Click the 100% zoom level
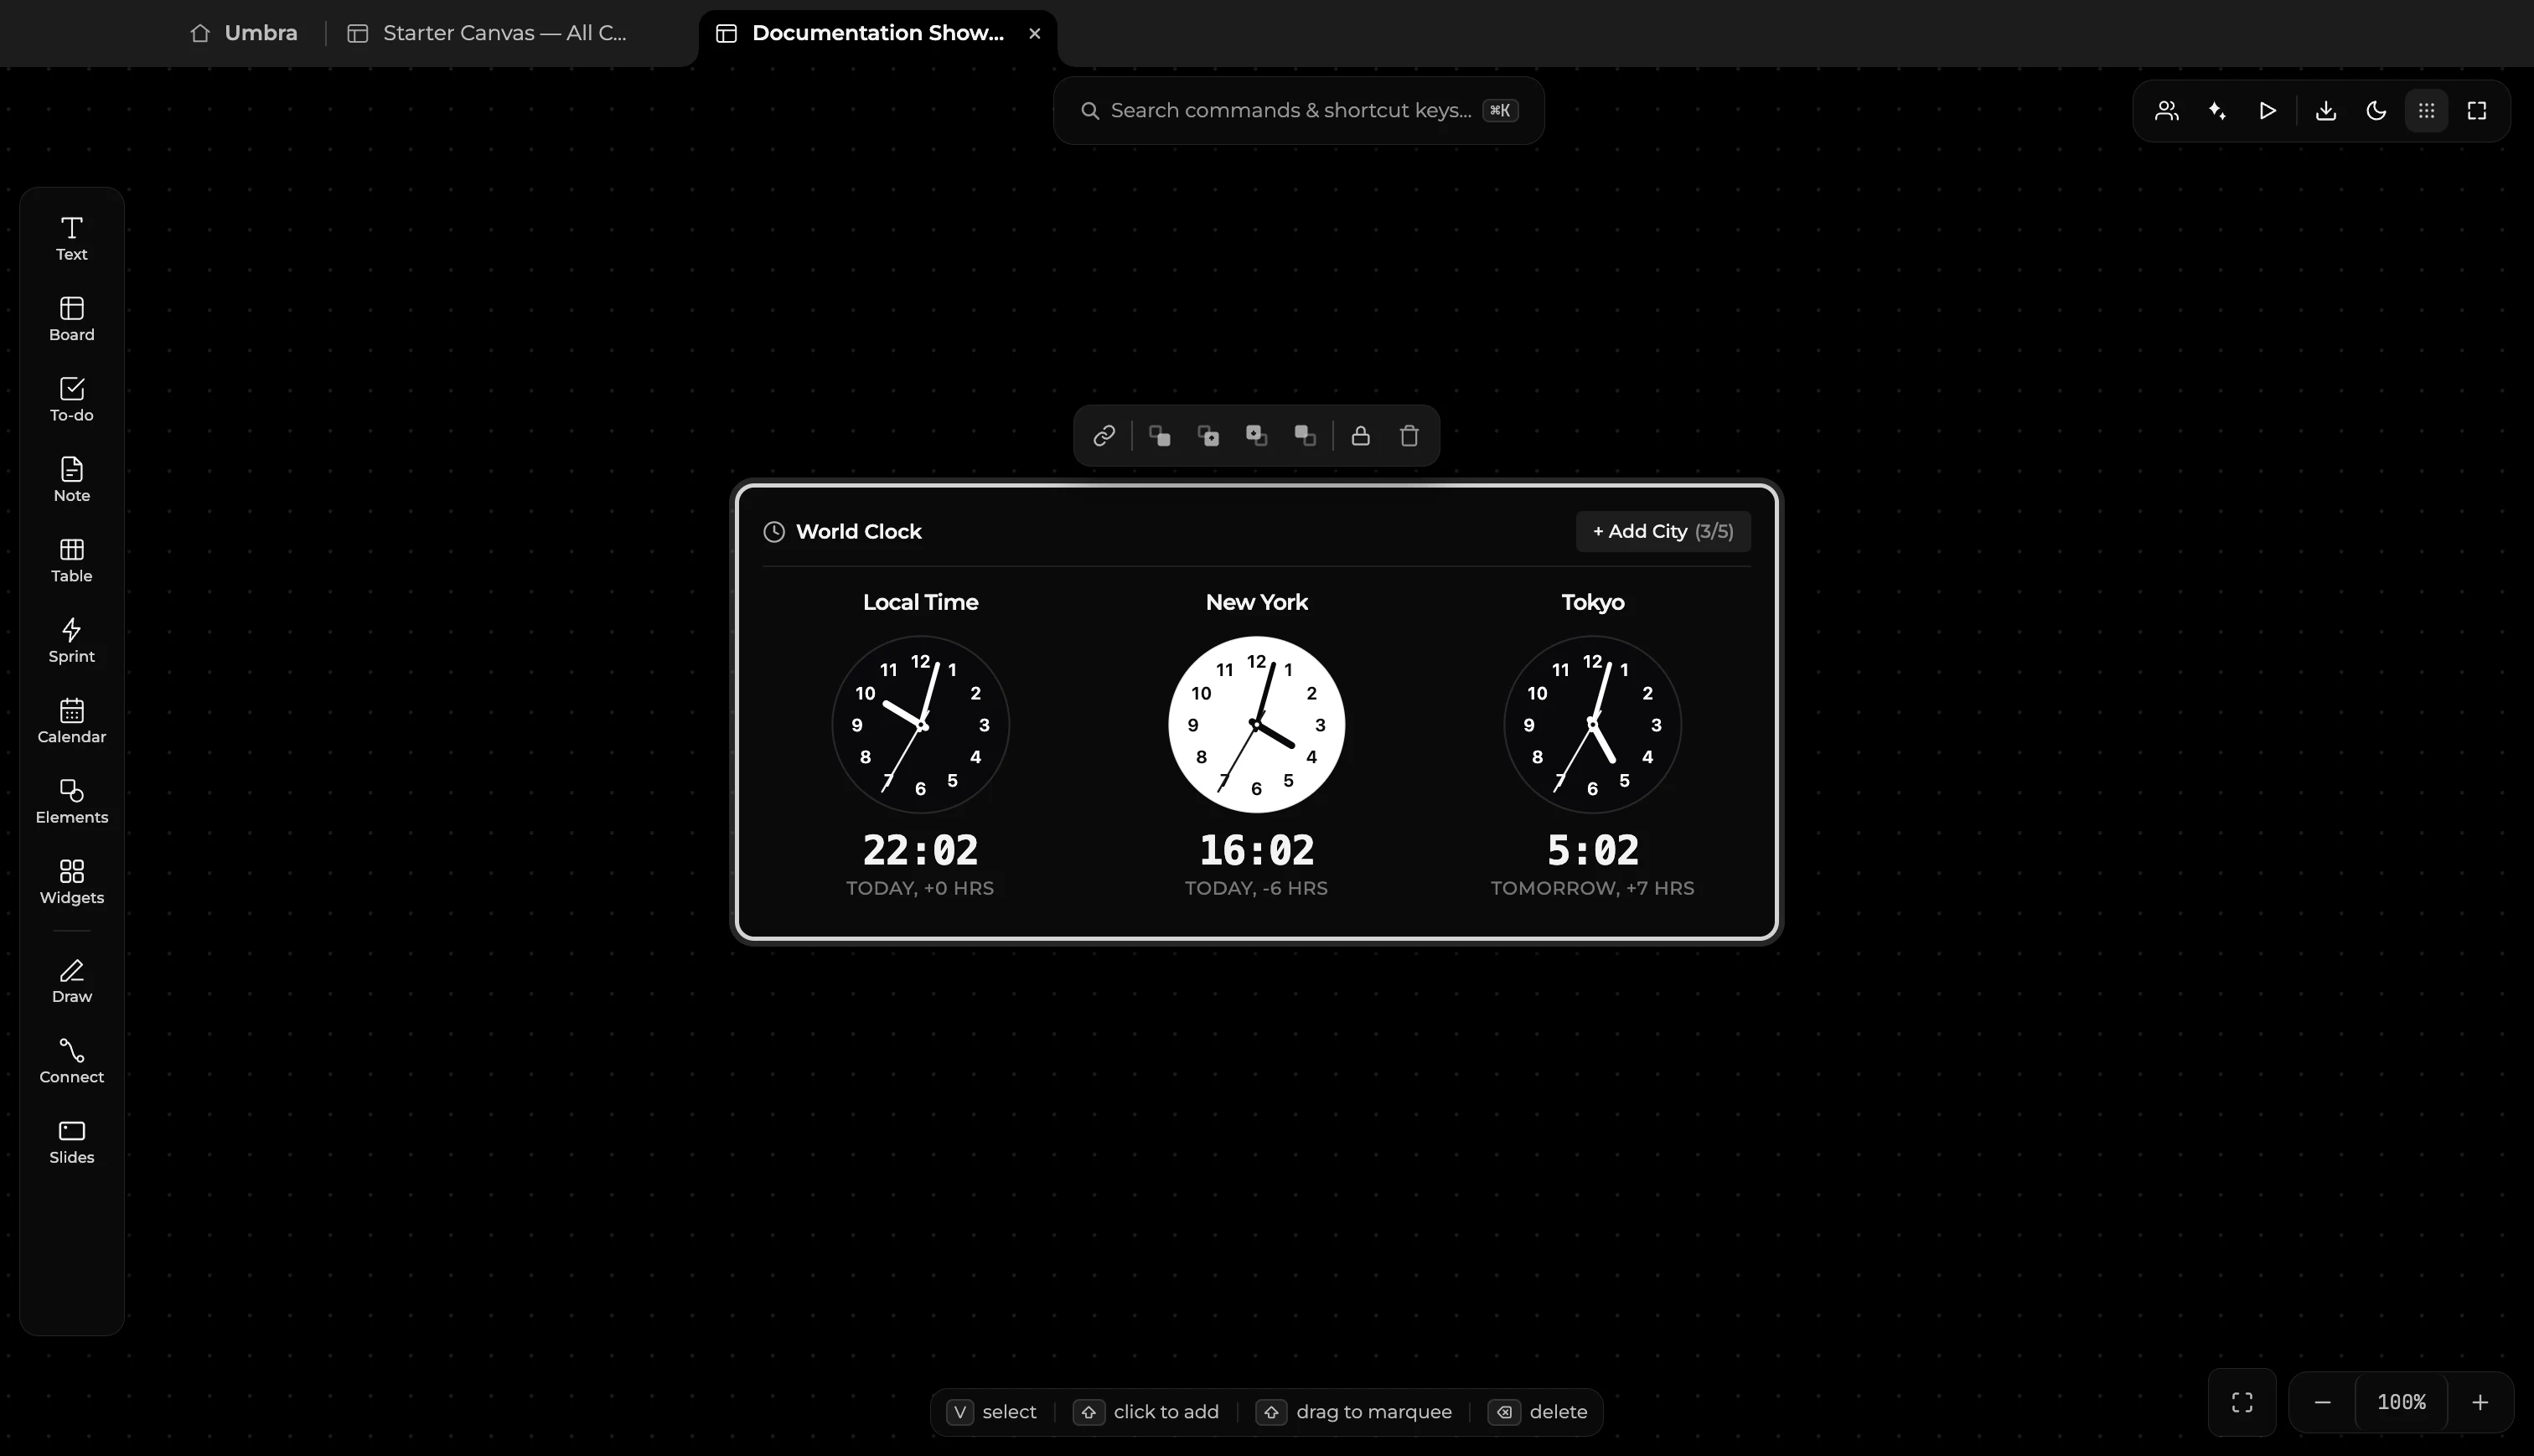 point(2401,1402)
